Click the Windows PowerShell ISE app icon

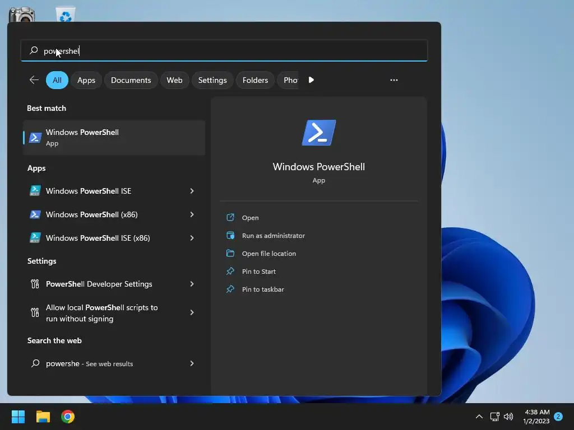(x=35, y=191)
